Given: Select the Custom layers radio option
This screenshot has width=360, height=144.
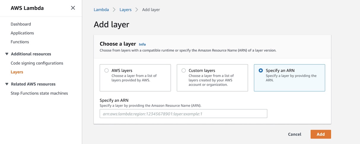Looking at the screenshot, I should 184,71.
